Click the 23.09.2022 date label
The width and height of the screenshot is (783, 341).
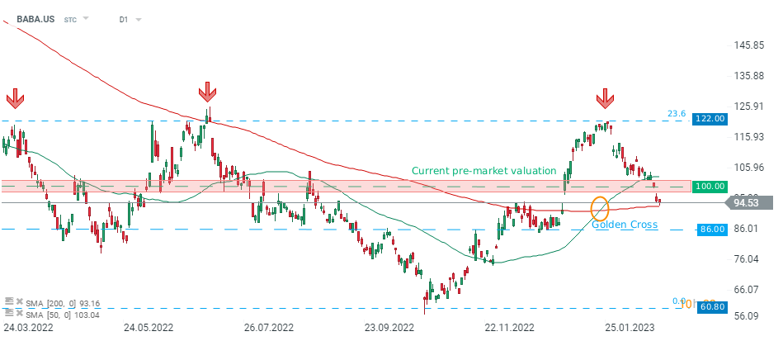coord(389,328)
